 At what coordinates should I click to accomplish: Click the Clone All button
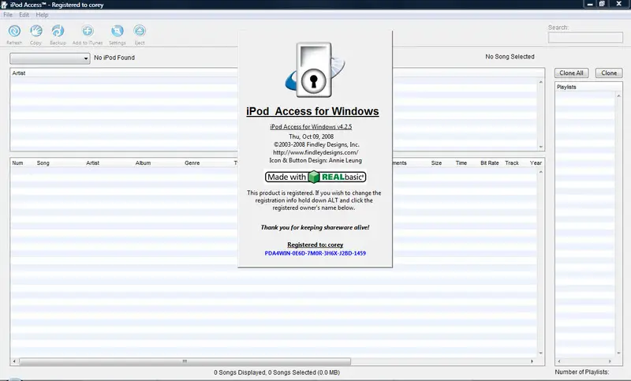[x=571, y=73]
